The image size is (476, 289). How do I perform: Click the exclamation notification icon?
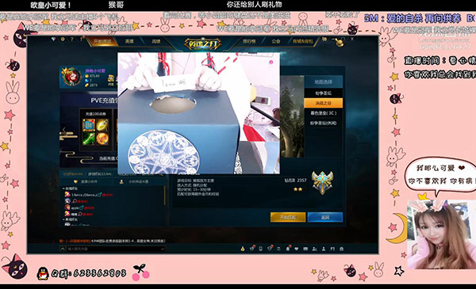coord(81,39)
